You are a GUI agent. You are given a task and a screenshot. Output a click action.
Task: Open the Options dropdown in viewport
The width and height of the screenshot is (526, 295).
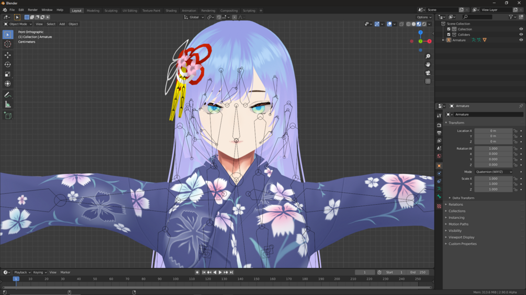424,17
